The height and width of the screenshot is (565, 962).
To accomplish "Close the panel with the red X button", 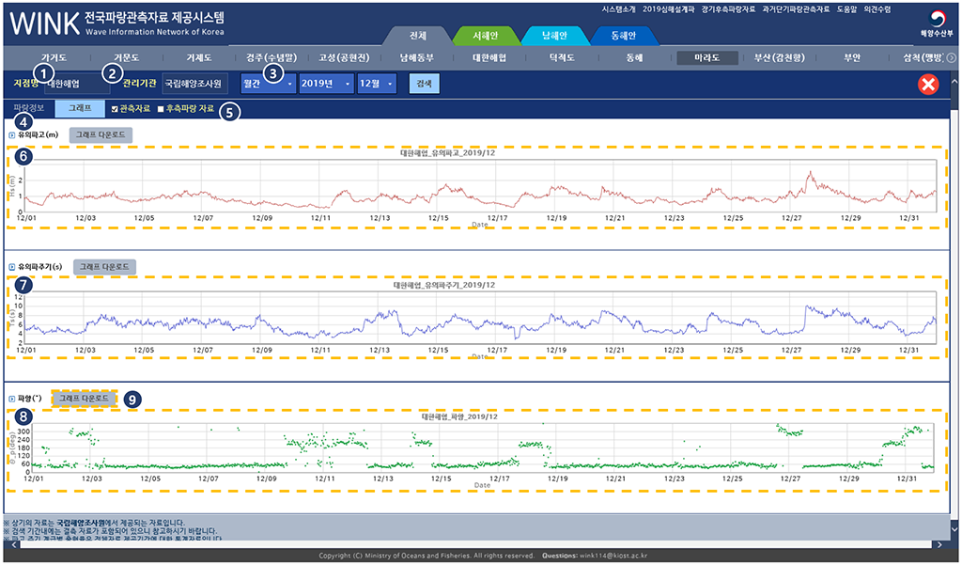I will [928, 84].
